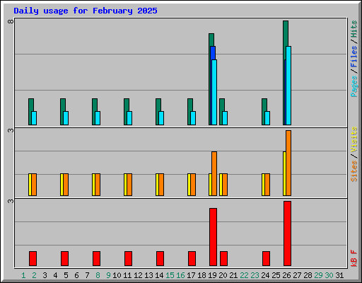
Task: Click the orange sites bar for day 11
Action: coord(129,185)
